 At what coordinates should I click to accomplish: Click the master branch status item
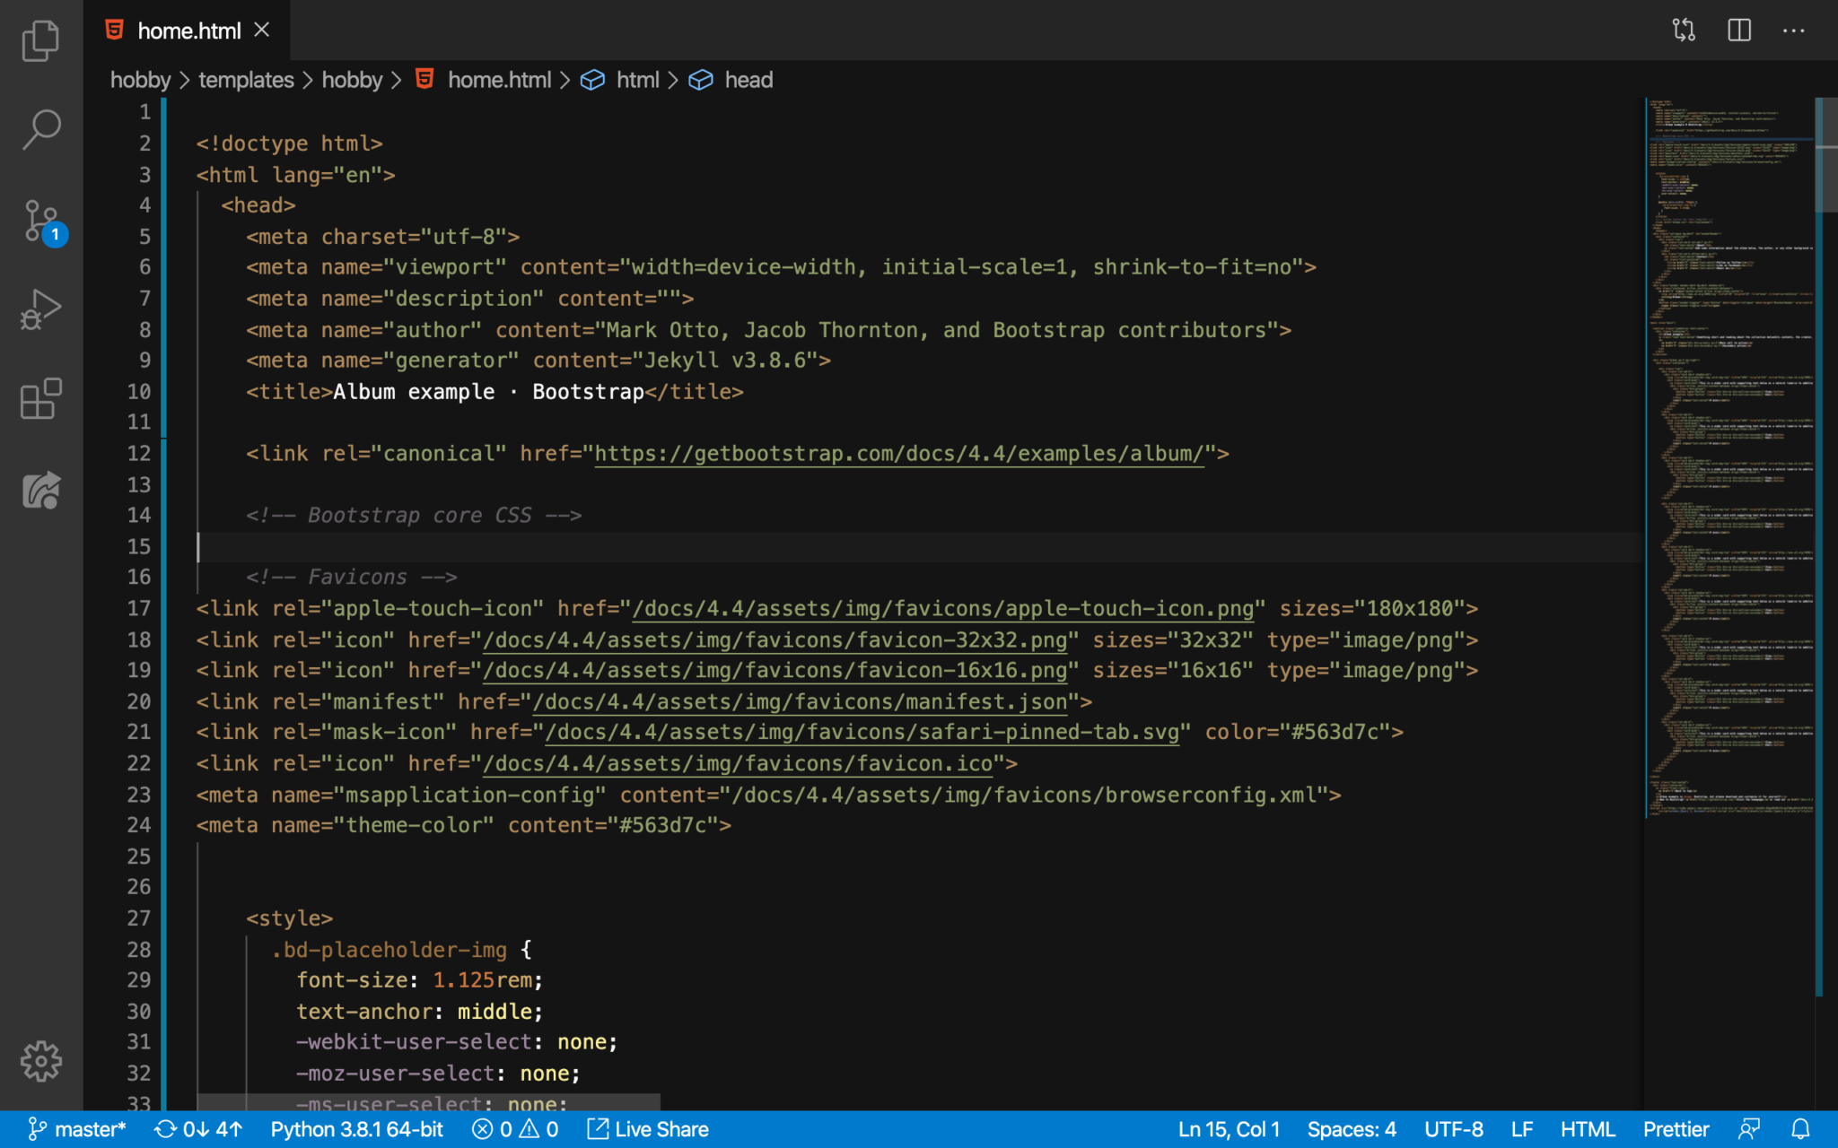[77, 1129]
